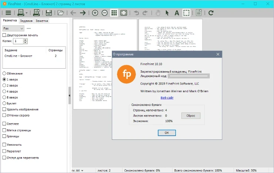This screenshot has width=274, height=173.
Task: Click the open folder icon
Action: point(61,13)
